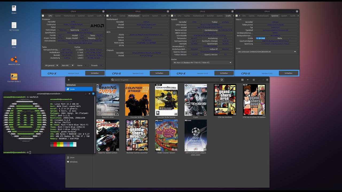Select the Grafik tab in the CPU-X Stick 0 window
This screenshot has height=192, width=342.
click(x=293, y=16)
